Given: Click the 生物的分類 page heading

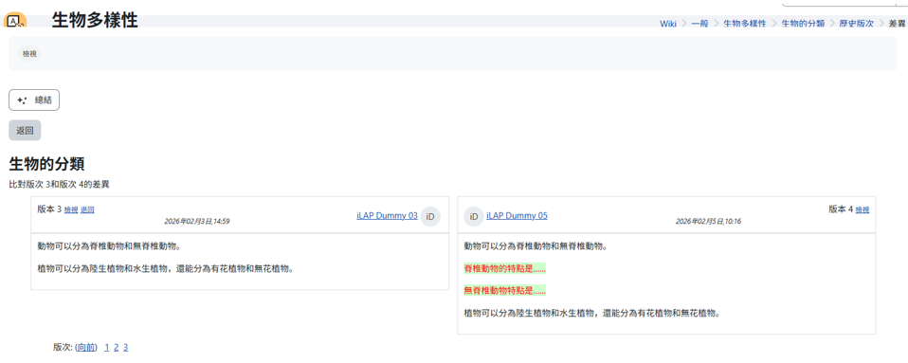Looking at the screenshot, I should pyautogui.click(x=46, y=164).
